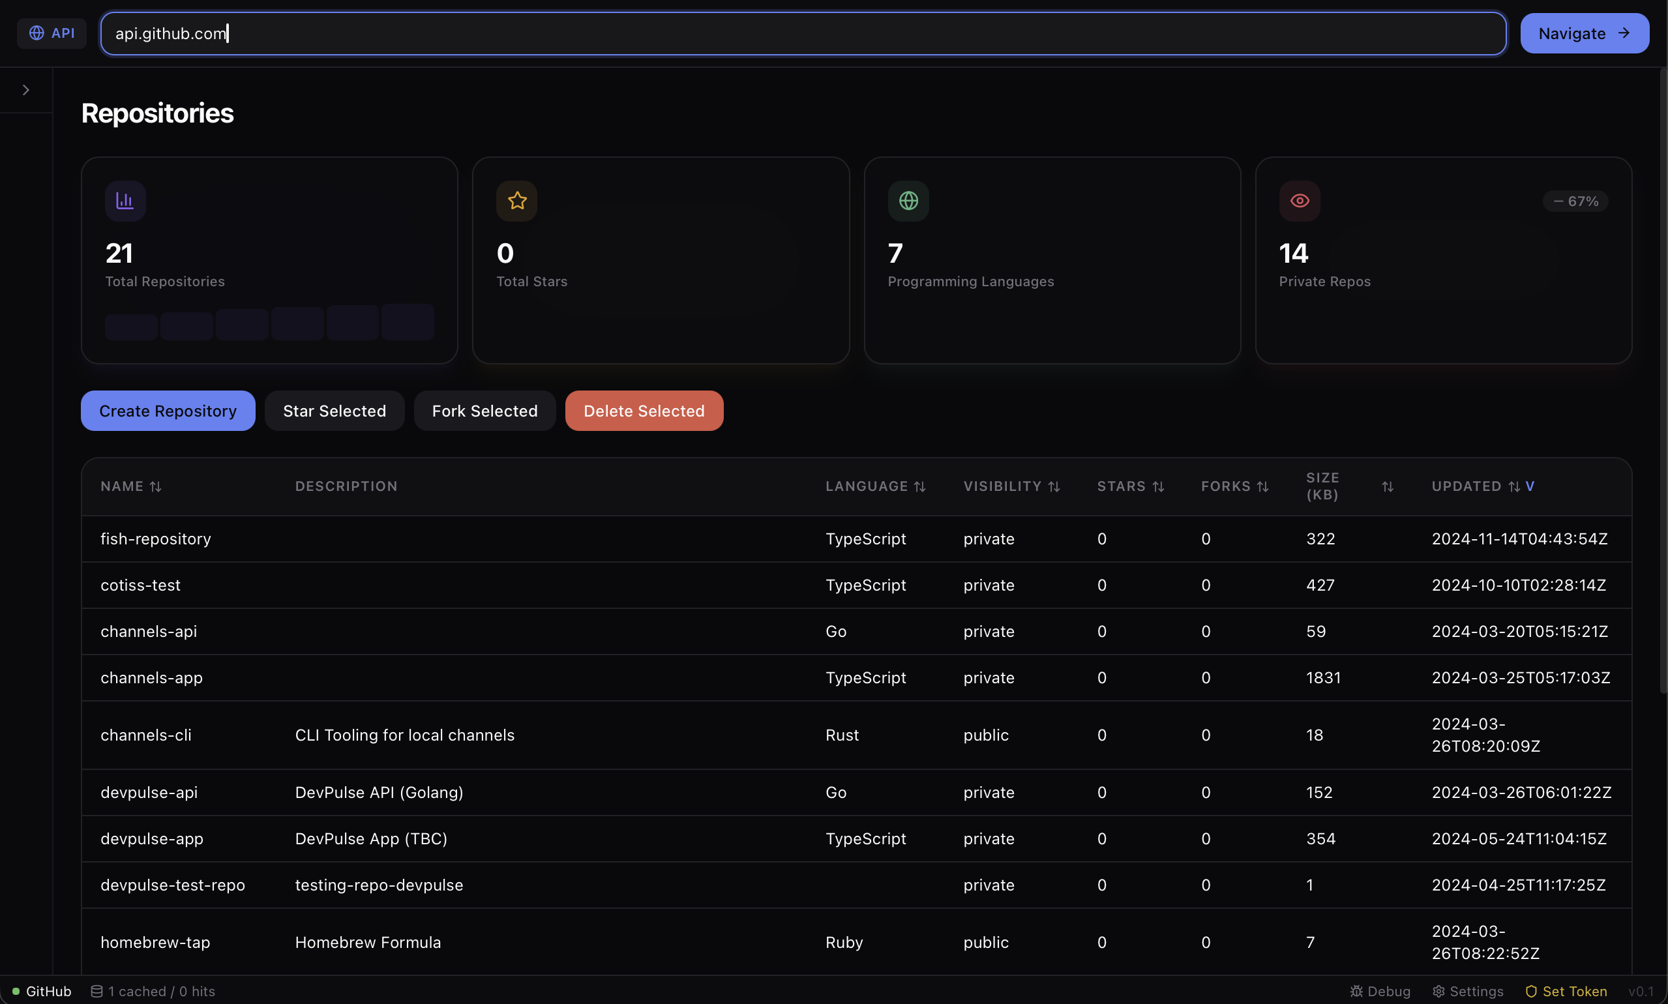Click Fork Selected
Viewport: 1668px width, 1004px height.
click(x=484, y=411)
